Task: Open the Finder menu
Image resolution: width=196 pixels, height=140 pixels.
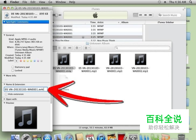Action: [15, 2]
